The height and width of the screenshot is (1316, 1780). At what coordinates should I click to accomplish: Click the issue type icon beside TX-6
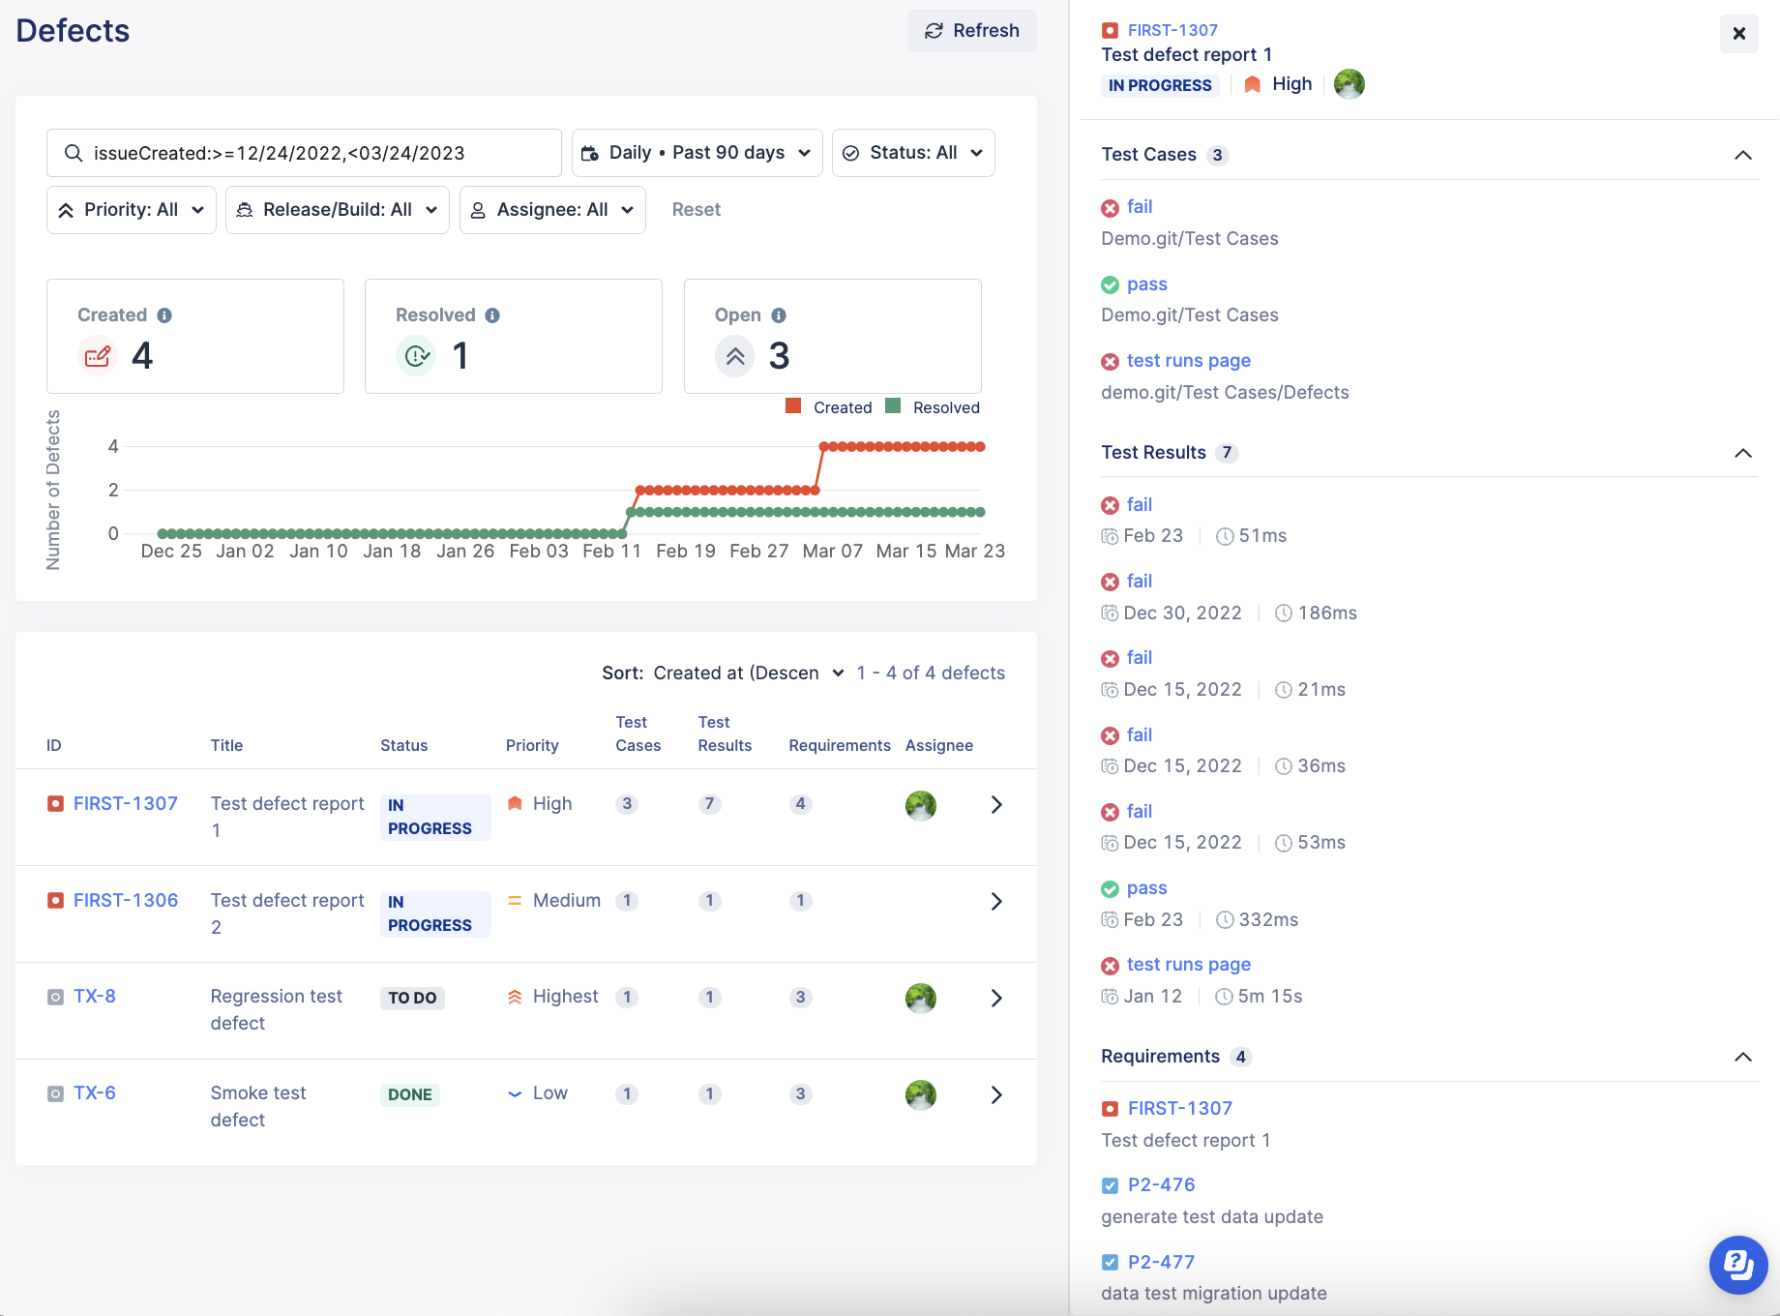click(56, 1094)
